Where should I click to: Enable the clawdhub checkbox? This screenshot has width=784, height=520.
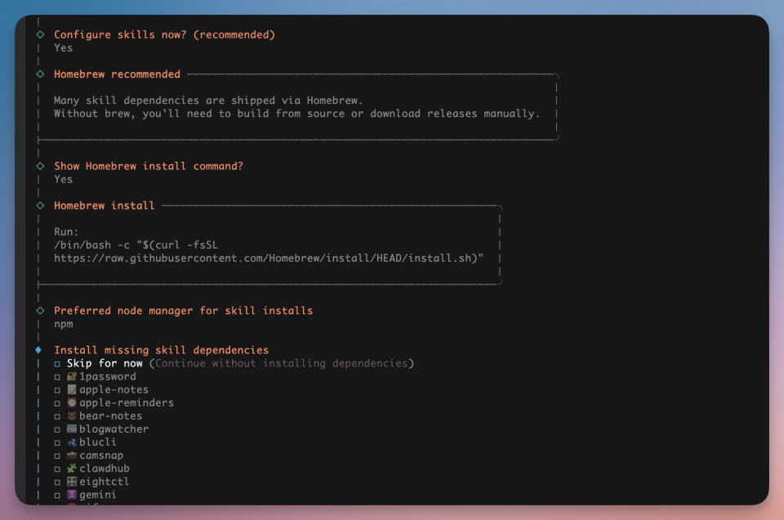(x=57, y=469)
